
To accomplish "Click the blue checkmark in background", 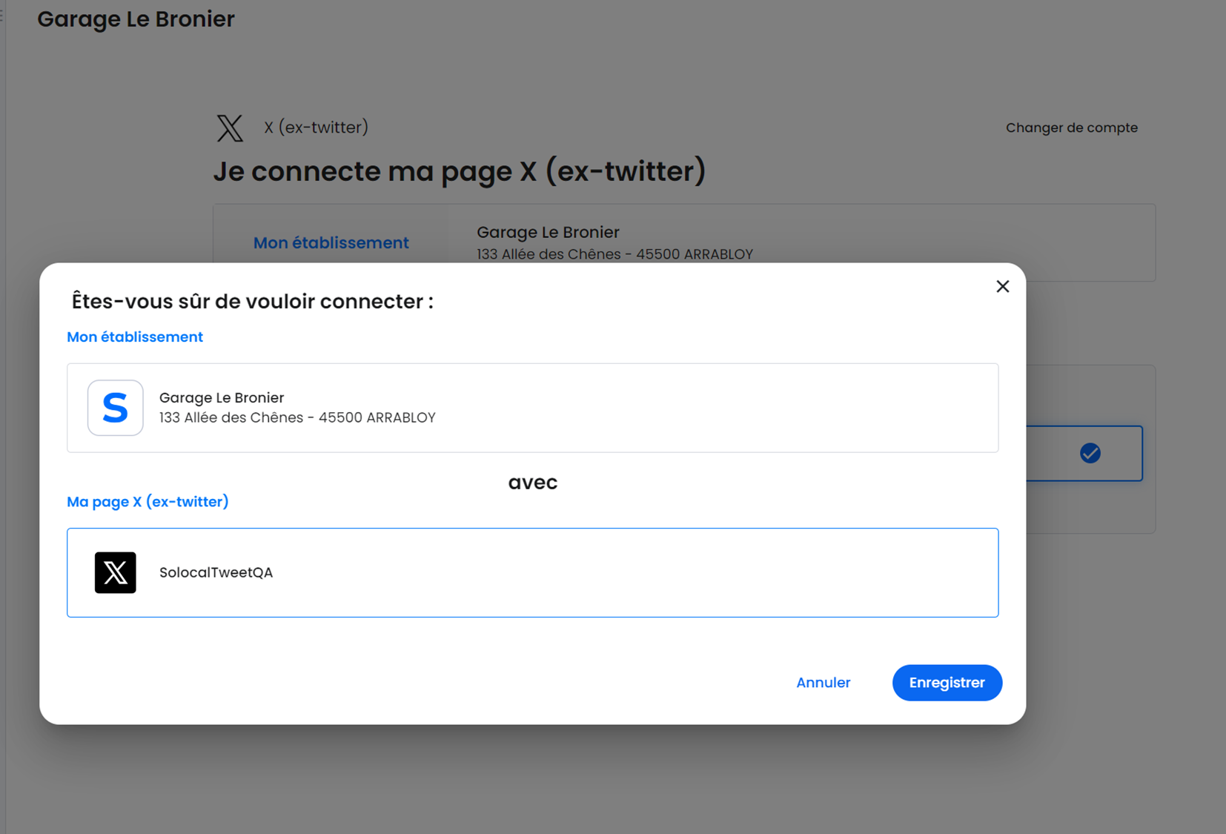I will (x=1090, y=453).
